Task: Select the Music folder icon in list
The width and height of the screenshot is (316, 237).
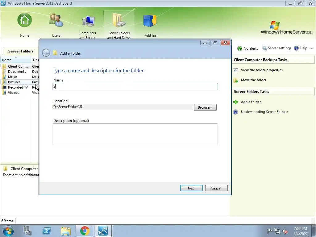Action: point(4,77)
